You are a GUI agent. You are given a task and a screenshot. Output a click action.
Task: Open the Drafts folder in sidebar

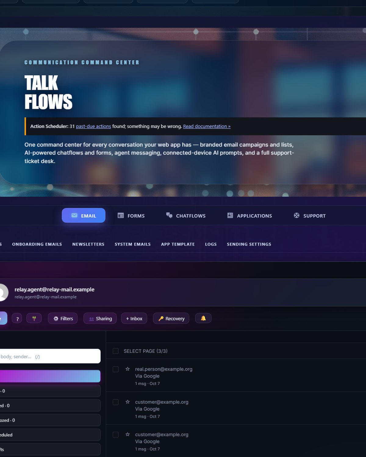click(x=50, y=449)
